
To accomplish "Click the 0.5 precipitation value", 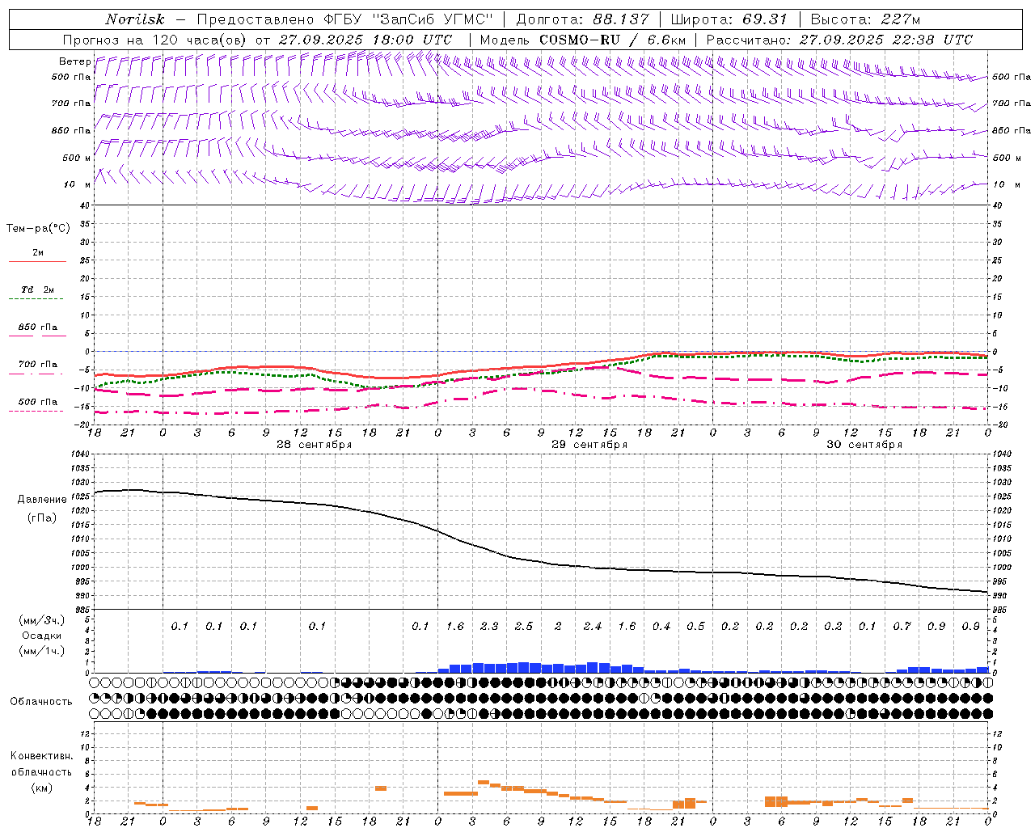I will coord(695,626).
